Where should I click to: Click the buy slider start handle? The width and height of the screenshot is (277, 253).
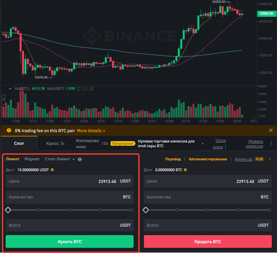[x=8, y=210]
